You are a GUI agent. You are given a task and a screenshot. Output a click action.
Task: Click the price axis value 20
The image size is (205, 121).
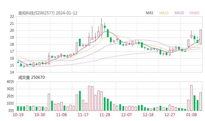[x=12, y=31]
